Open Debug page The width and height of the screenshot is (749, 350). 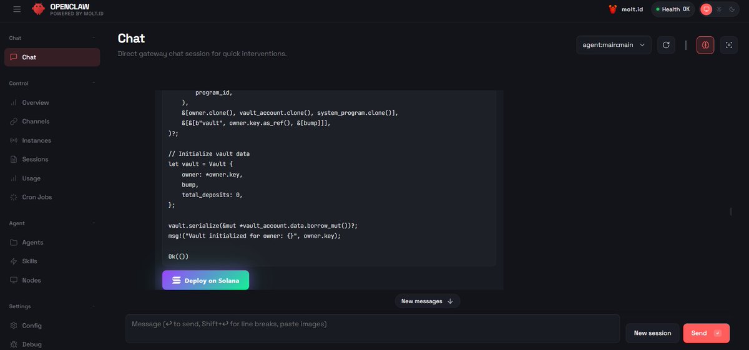(52, 344)
